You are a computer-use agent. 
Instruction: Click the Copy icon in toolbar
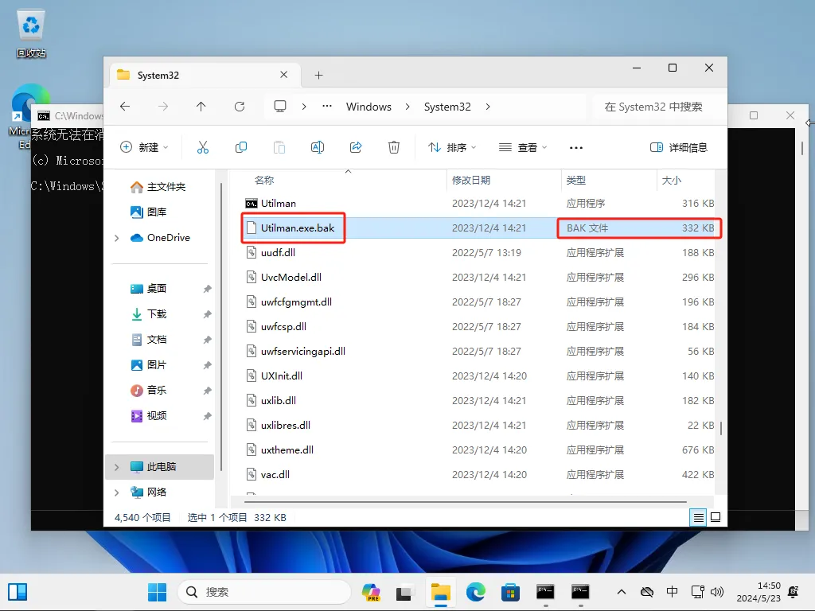(241, 147)
